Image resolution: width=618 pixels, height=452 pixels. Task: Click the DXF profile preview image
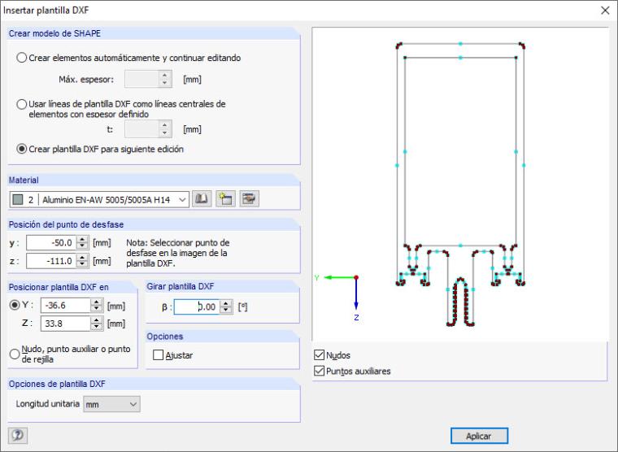point(460,184)
